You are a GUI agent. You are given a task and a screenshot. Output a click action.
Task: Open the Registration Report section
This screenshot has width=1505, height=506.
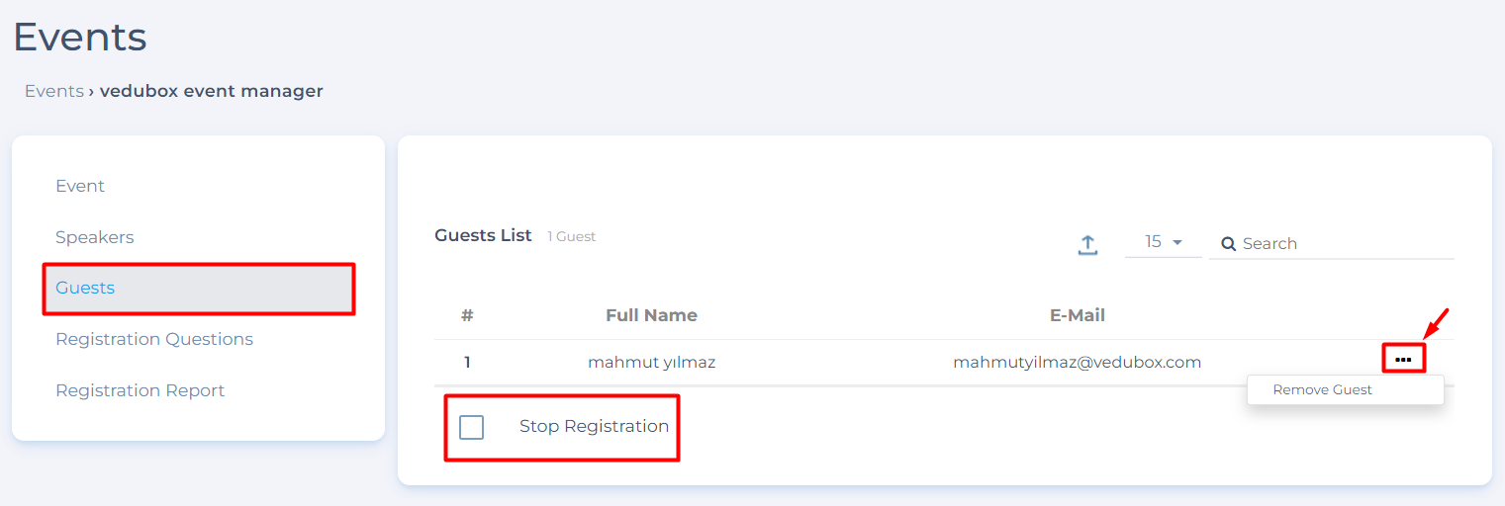pyautogui.click(x=140, y=390)
